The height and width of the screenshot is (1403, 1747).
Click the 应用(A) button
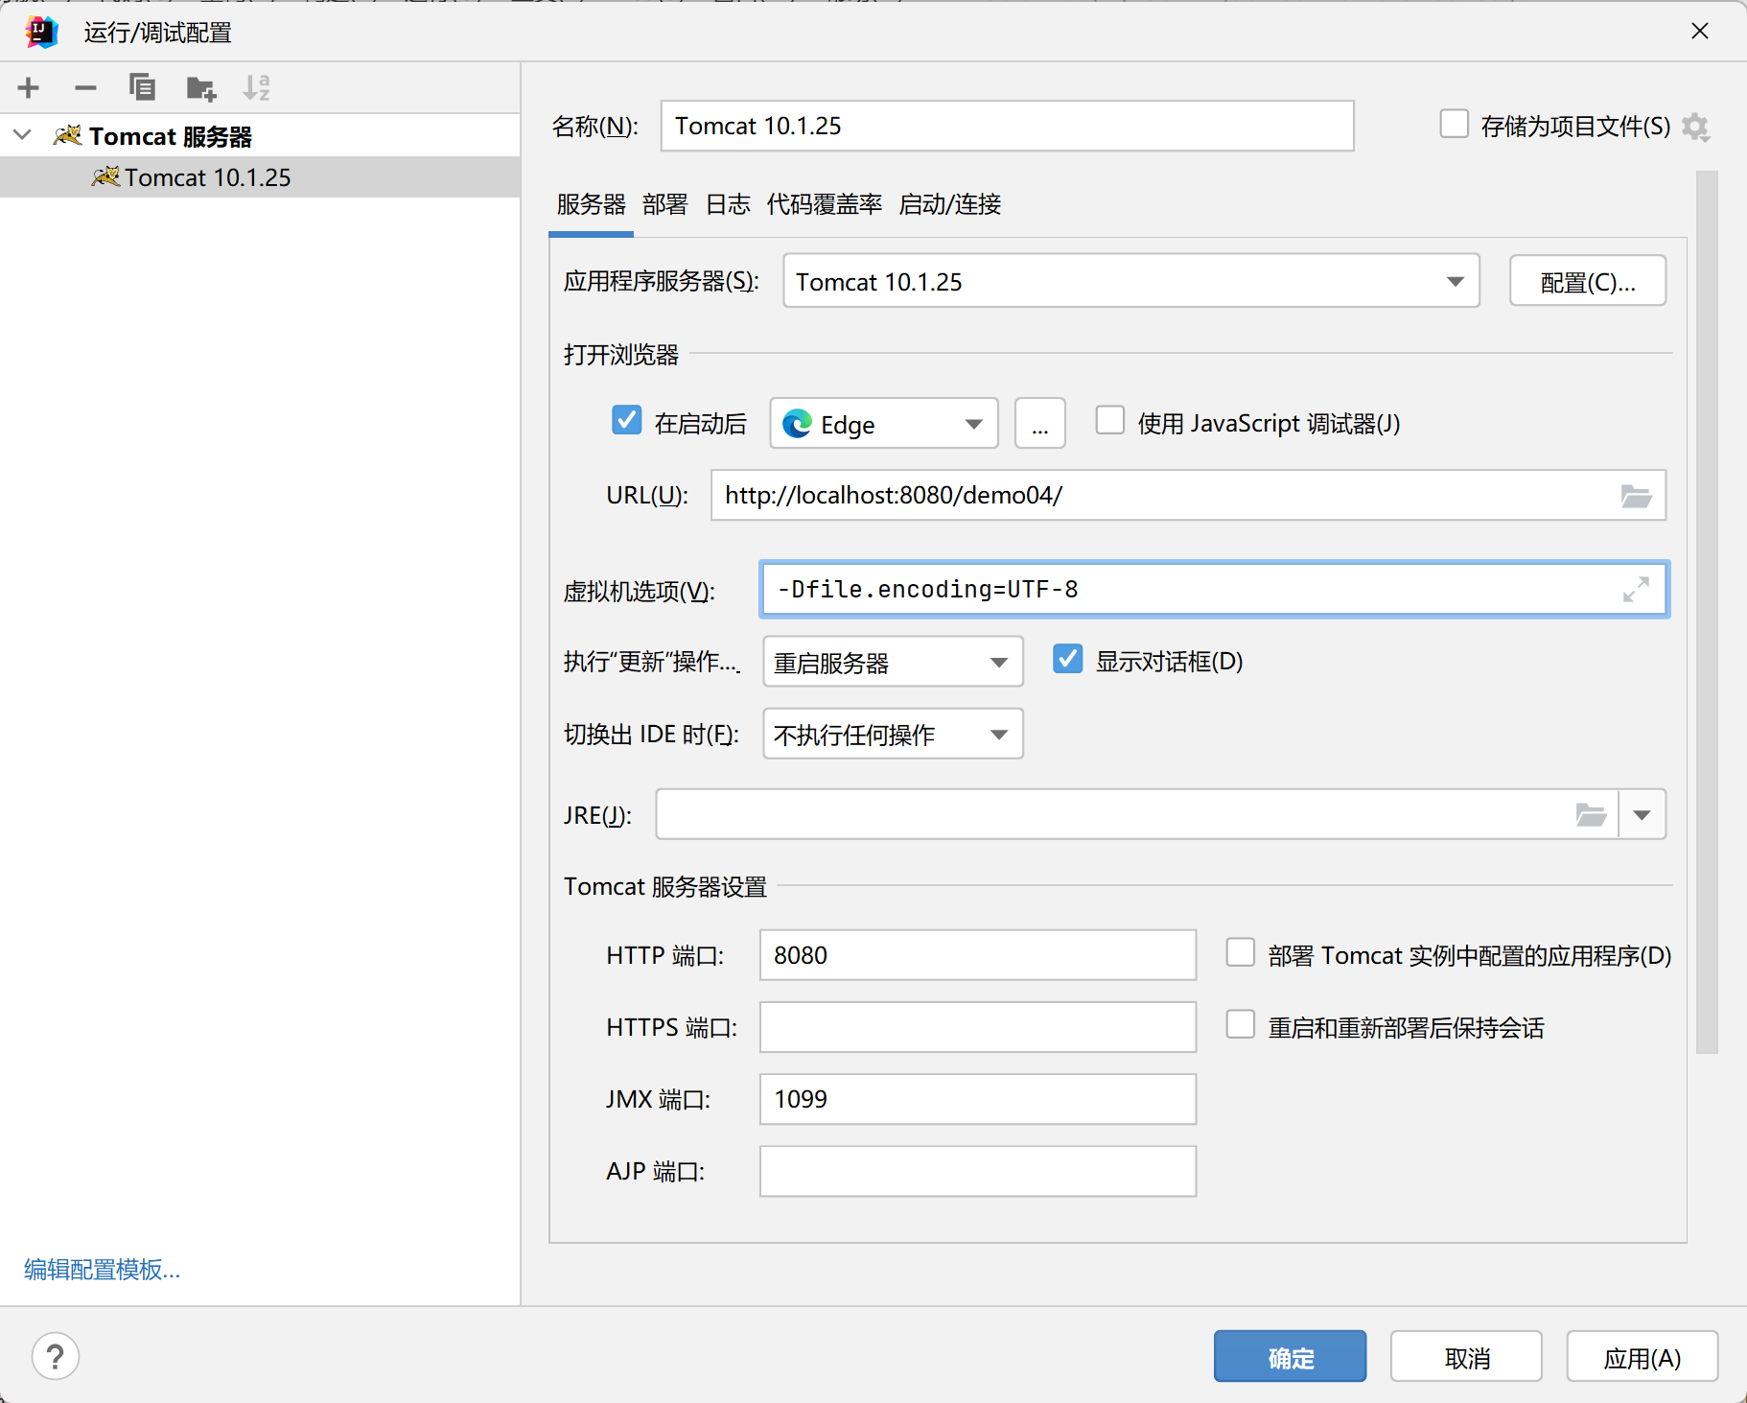click(1642, 1356)
